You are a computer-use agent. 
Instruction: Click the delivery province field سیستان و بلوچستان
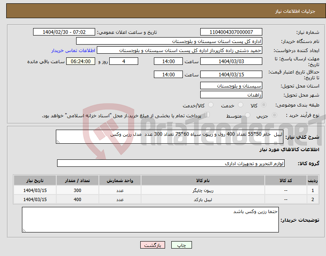(x=231, y=85)
